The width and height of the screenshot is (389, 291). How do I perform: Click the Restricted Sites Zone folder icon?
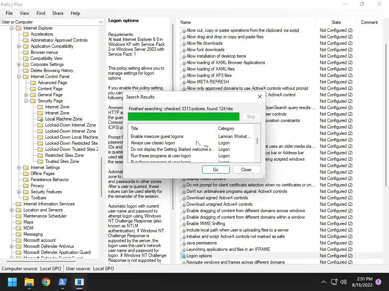pos(40,155)
